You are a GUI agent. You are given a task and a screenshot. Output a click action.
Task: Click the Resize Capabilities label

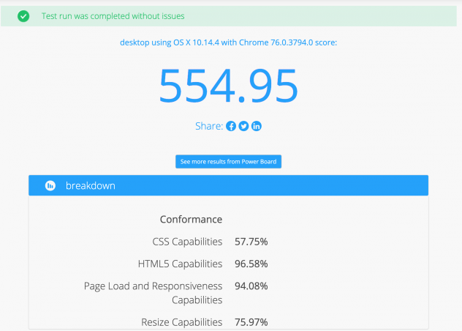coord(181,322)
